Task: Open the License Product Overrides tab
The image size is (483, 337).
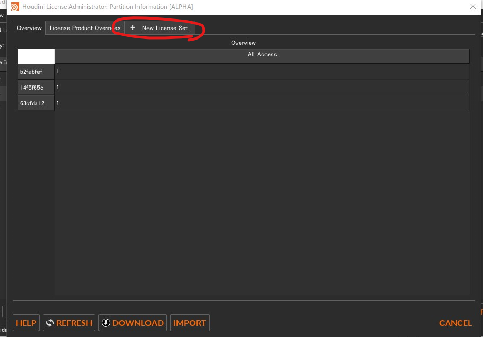Action: (85, 28)
